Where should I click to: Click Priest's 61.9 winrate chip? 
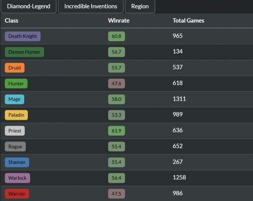[x=116, y=131]
